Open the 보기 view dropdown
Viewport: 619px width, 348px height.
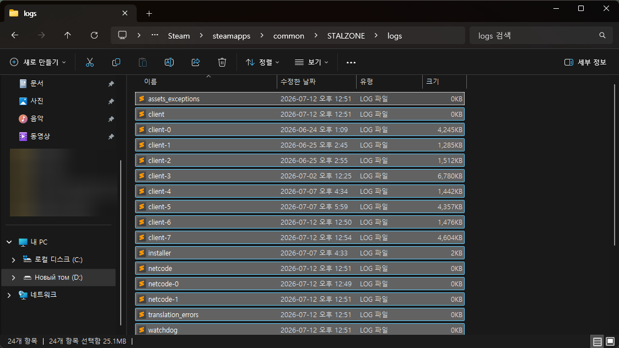311,62
